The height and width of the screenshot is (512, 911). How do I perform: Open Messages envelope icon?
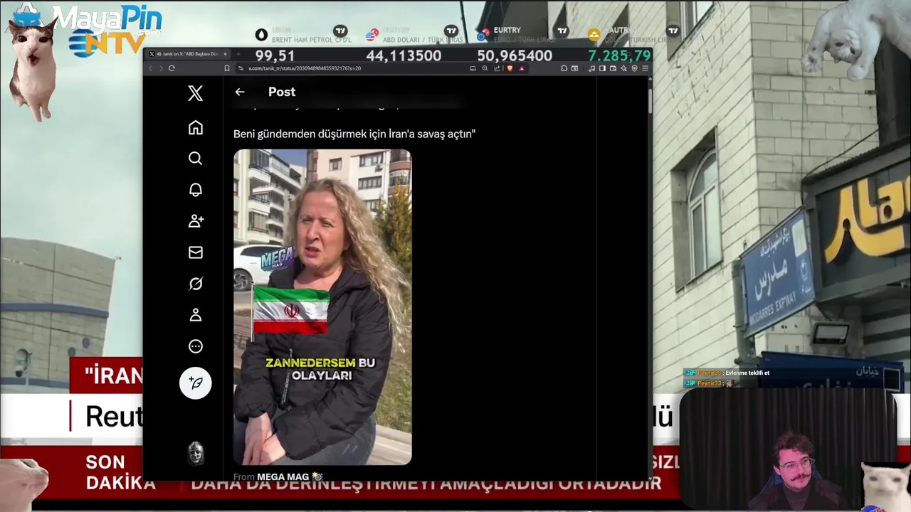click(196, 252)
